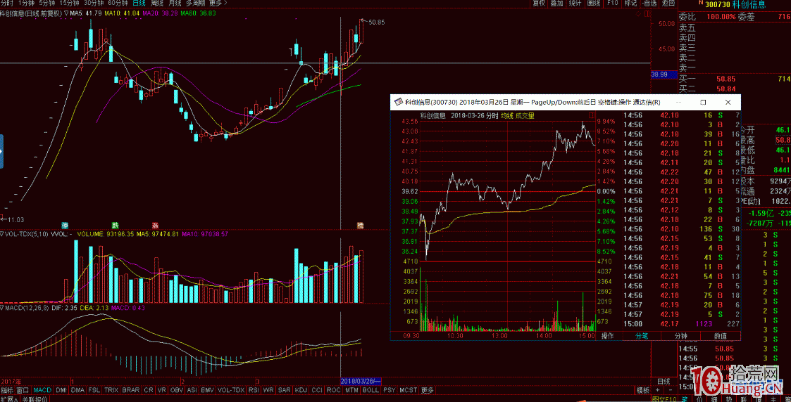791x402 pixels.
Task: Select the 30分钟 period
Action: tap(93, 3)
